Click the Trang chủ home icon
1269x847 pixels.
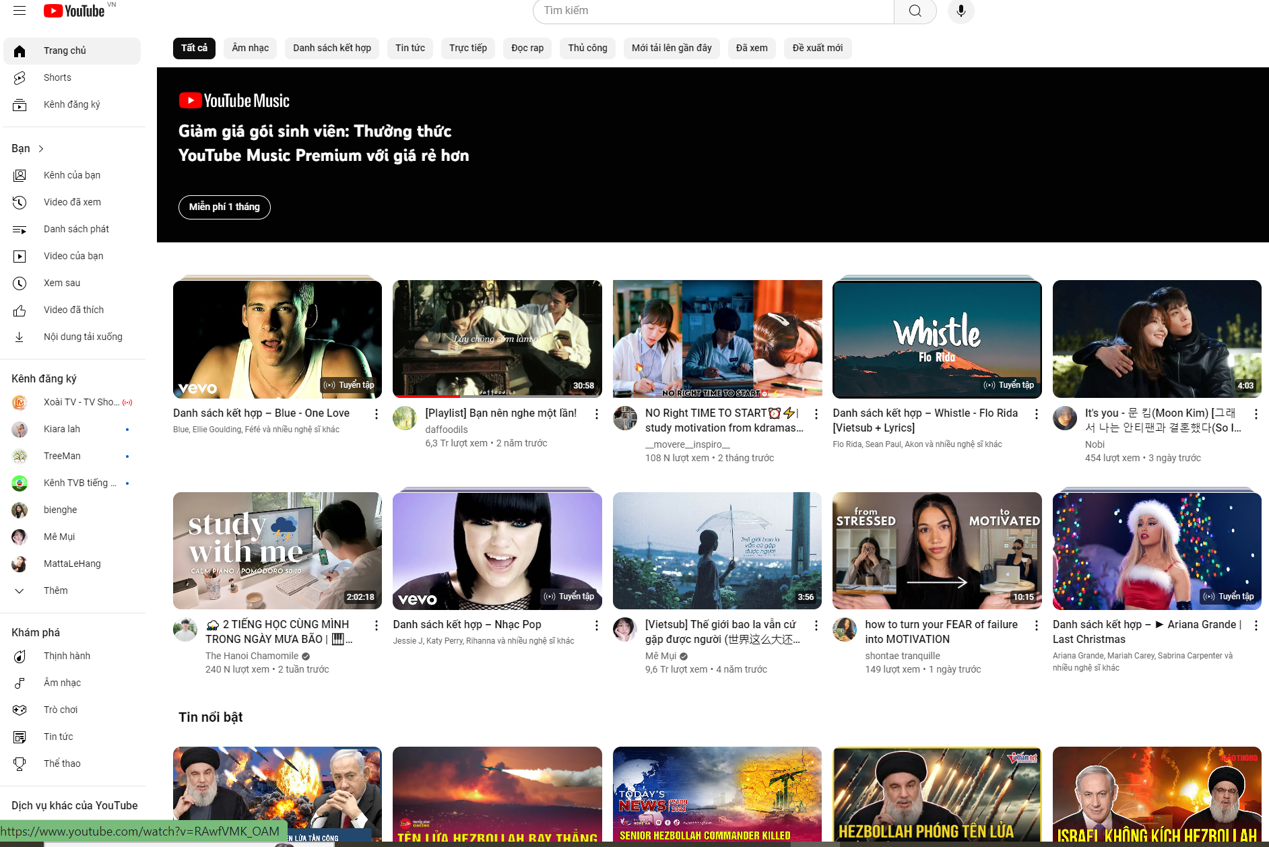(20, 51)
